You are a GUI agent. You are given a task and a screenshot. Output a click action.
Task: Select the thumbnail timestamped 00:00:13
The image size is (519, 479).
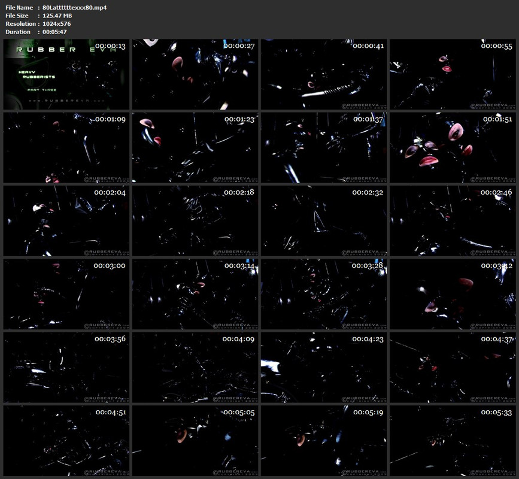point(66,74)
